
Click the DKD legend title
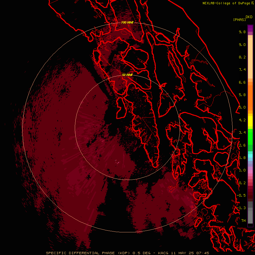click(x=249, y=17)
